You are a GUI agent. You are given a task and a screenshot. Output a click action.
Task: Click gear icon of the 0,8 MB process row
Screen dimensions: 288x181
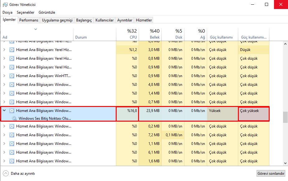pos(12,58)
